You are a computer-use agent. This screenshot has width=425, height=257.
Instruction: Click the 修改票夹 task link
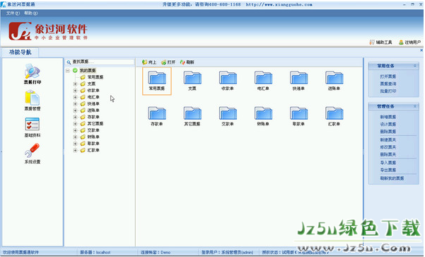[x=388, y=147]
